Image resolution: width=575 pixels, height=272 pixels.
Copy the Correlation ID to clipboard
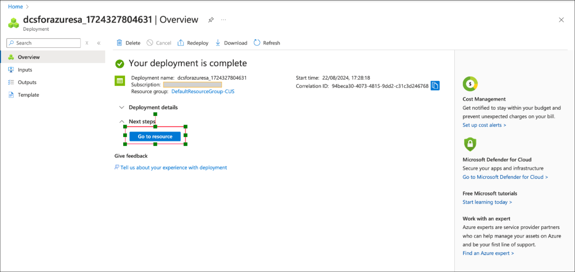(435, 86)
